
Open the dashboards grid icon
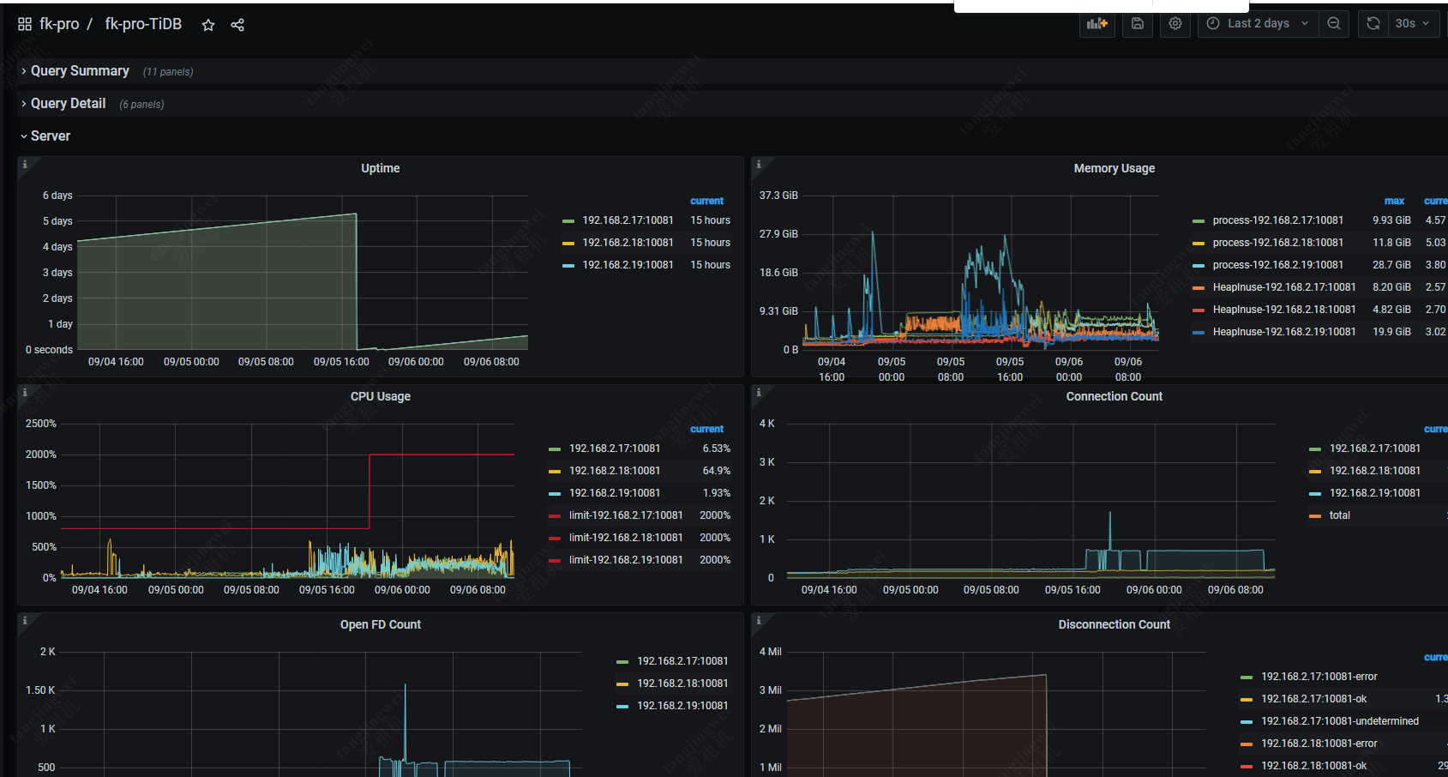tap(25, 24)
